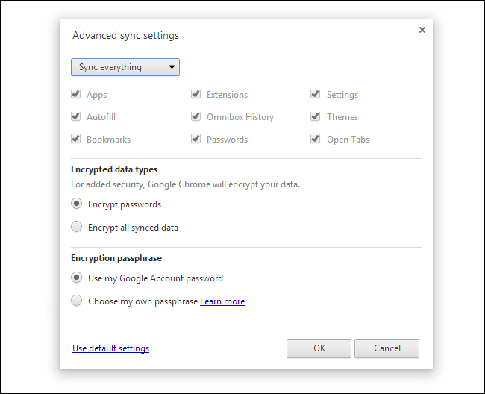485x394 pixels.
Task: Select the Encrypt passwords radio button
Action: point(76,204)
